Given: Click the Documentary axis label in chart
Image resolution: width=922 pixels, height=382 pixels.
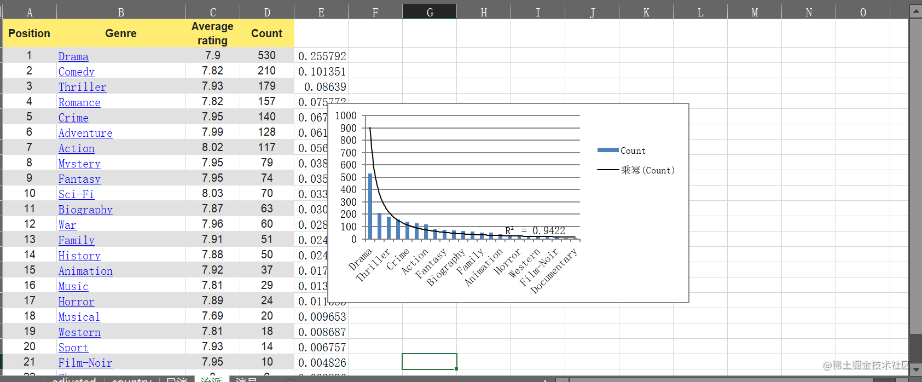Looking at the screenshot, I should point(554,271).
